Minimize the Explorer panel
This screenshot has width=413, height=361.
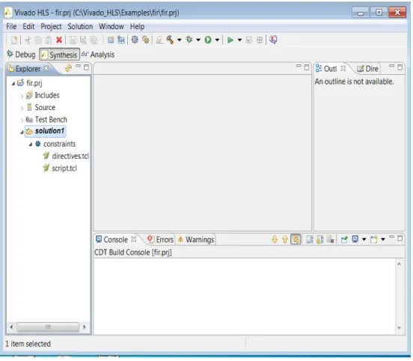tap(79, 66)
